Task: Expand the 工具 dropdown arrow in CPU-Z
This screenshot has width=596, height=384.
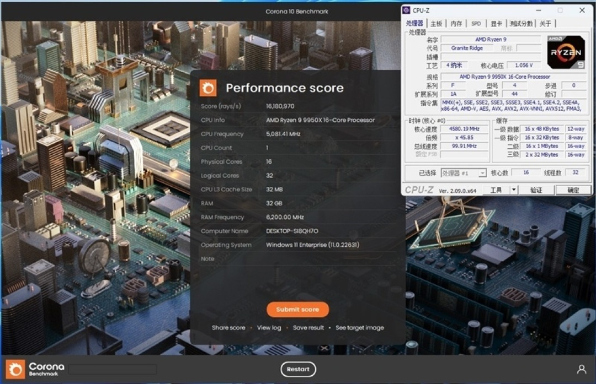Action: pyautogui.click(x=514, y=190)
